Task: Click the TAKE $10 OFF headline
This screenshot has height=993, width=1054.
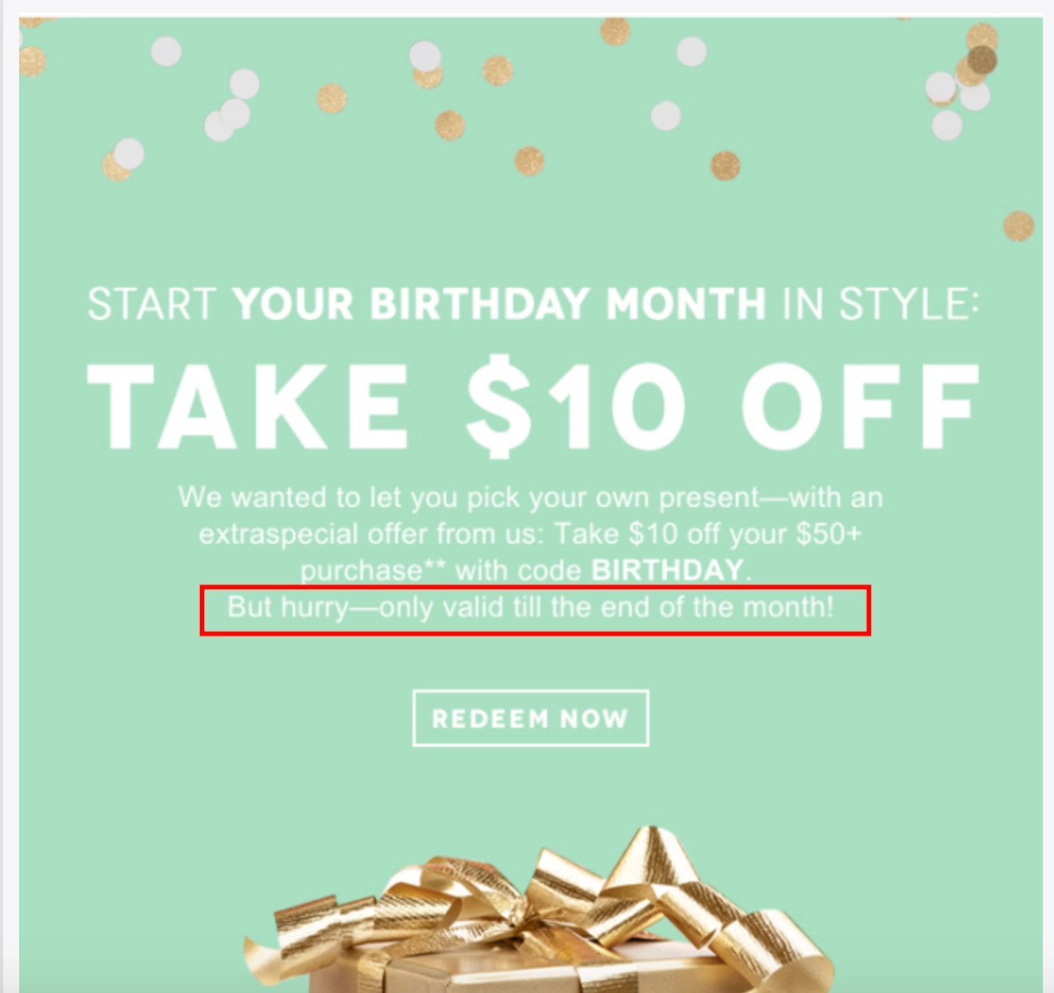Action: (x=533, y=406)
